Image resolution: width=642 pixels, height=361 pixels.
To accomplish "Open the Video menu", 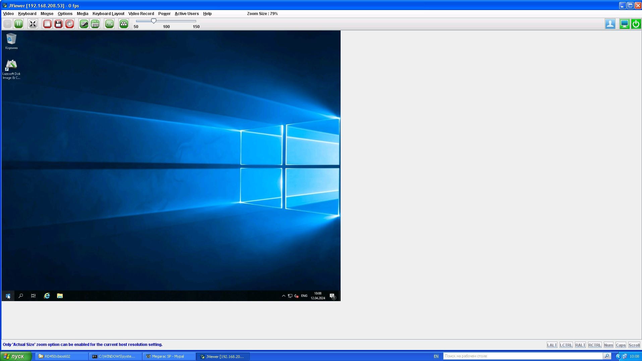I will 8,14.
